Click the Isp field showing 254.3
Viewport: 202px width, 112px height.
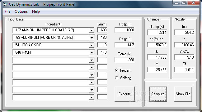[x=184, y=33]
